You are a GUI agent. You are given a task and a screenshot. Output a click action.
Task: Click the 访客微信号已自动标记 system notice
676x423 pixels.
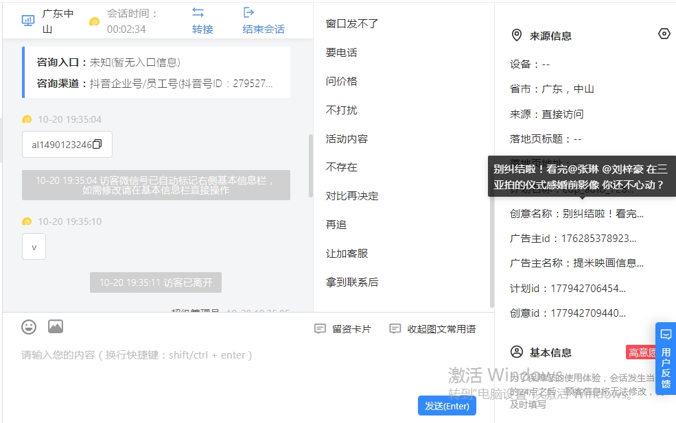point(156,185)
